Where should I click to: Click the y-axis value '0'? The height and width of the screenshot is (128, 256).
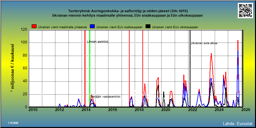tap(26, 107)
